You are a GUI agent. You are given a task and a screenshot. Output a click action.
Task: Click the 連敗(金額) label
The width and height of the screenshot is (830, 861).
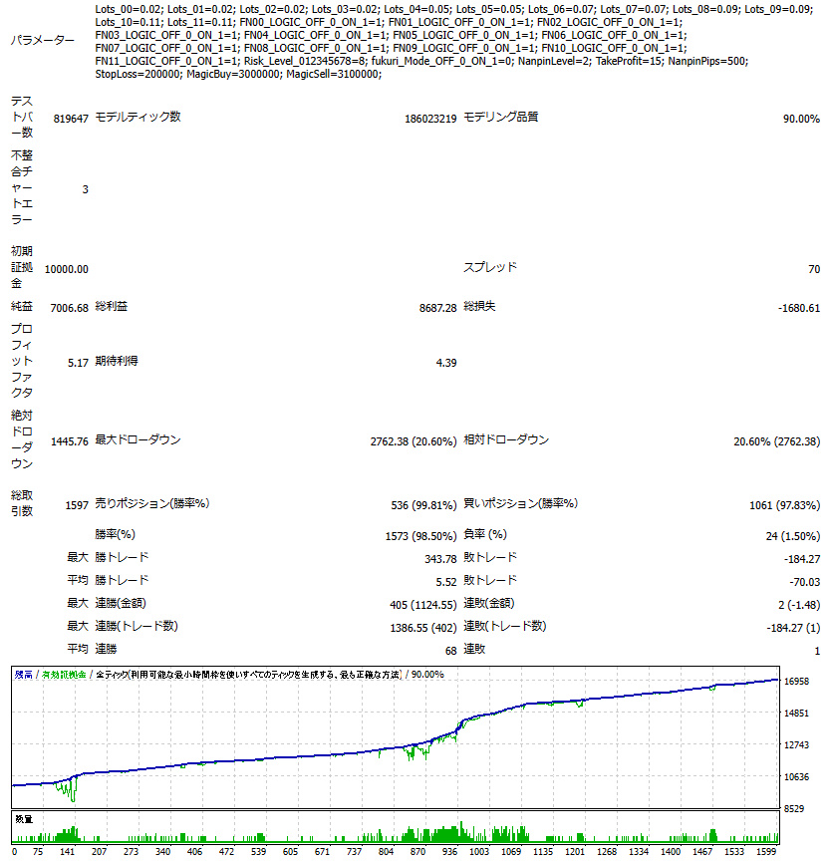(x=488, y=604)
